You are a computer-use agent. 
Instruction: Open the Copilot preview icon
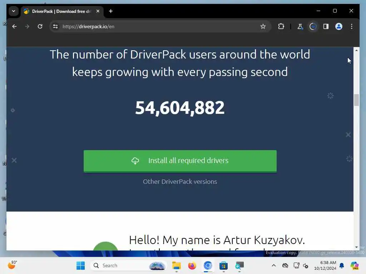[x=354, y=265]
